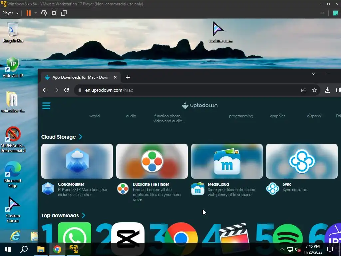341x256 pixels.
Task: Pause the virtual machine
Action: tap(29, 13)
